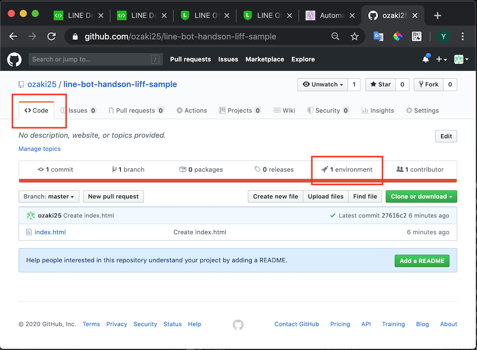This screenshot has height=350, width=477.
Task: Open the repository Issues tab
Action: point(78,111)
